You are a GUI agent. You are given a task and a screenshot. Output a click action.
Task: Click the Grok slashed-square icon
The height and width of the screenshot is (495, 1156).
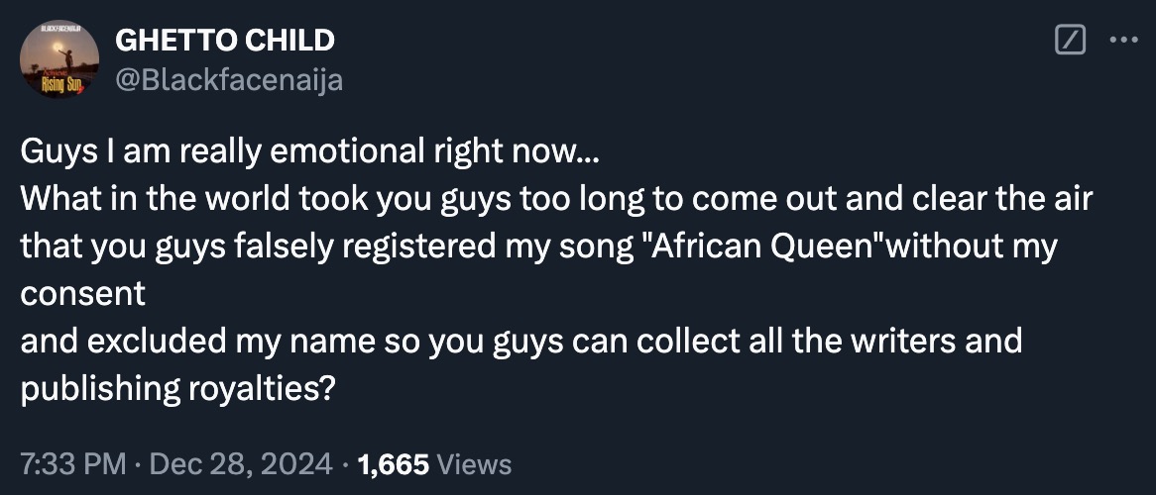point(1070,41)
